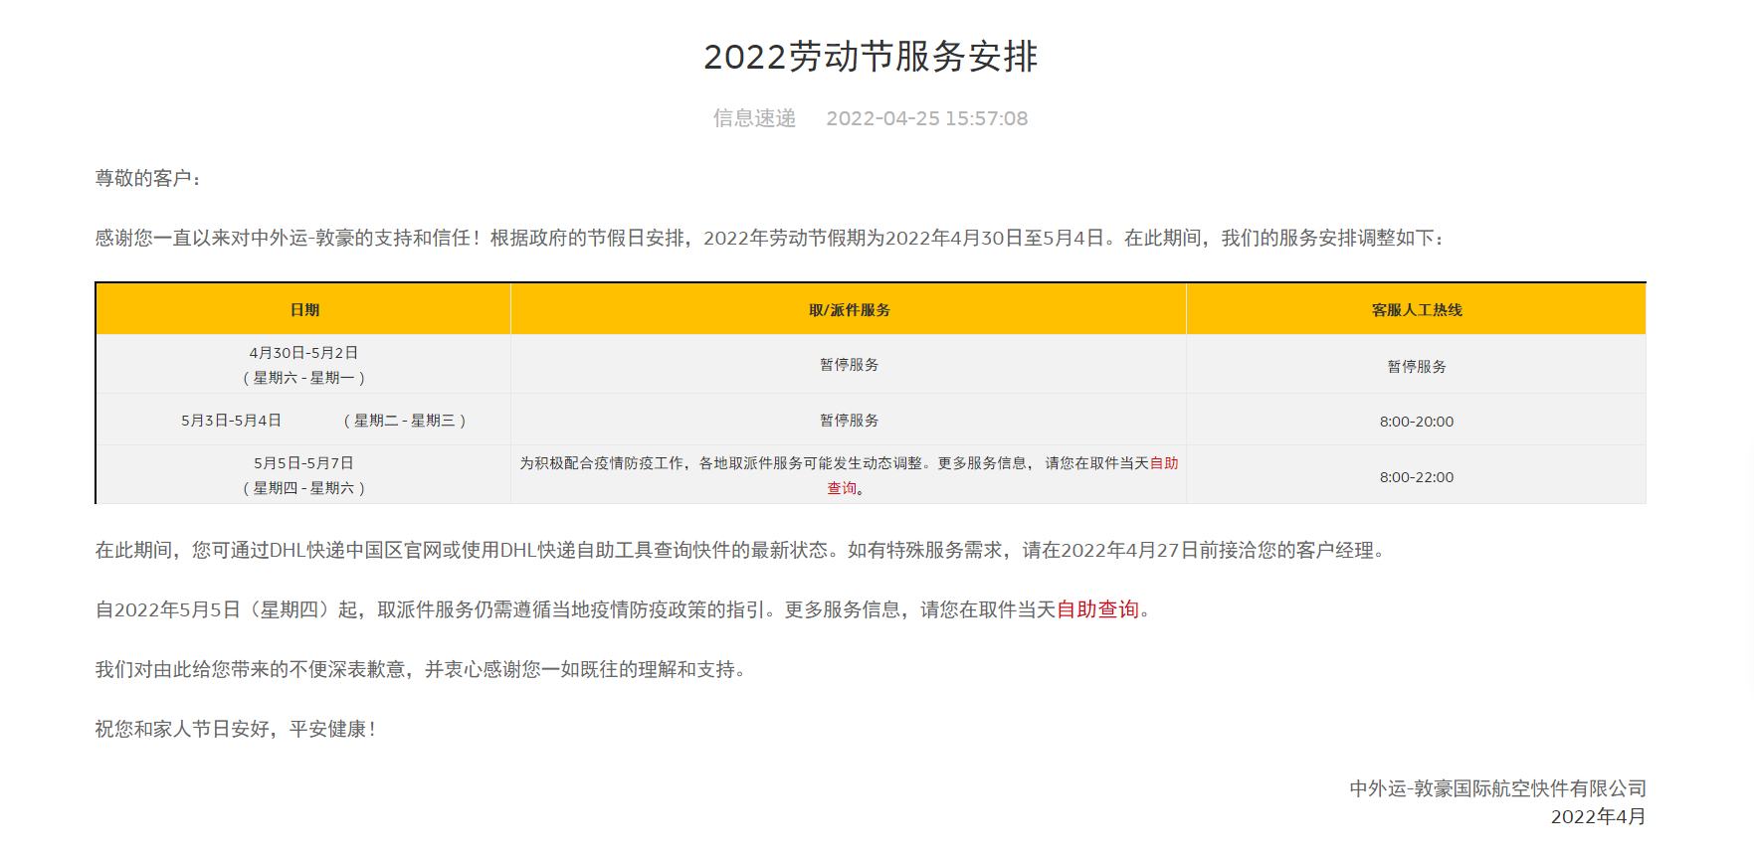Click the 日期 table column header
The width and height of the screenshot is (1754, 860).
click(304, 310)
